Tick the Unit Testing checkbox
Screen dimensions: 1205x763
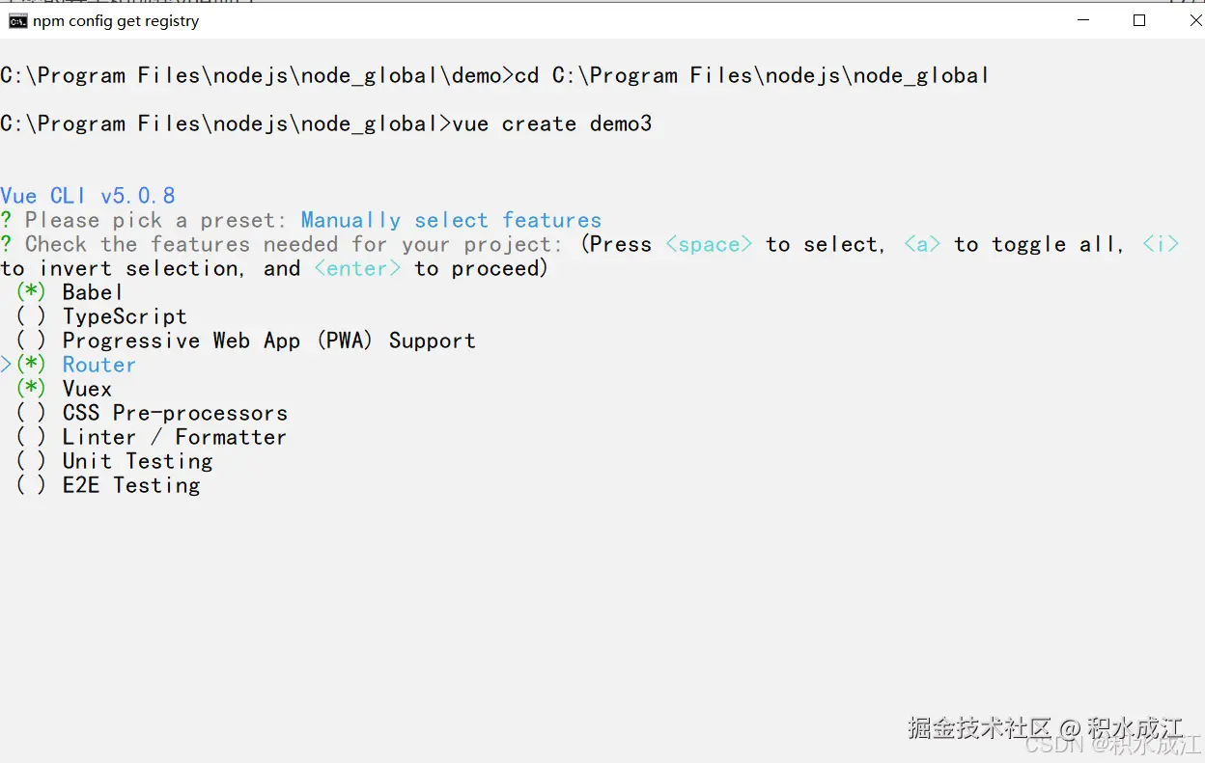(31, 461)
